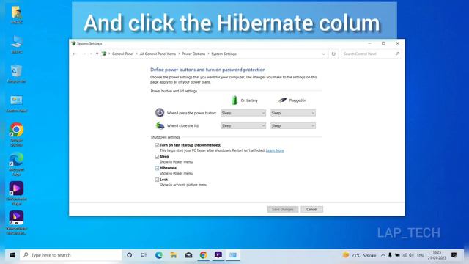Click the taskbar search box

tap(71, 255)
